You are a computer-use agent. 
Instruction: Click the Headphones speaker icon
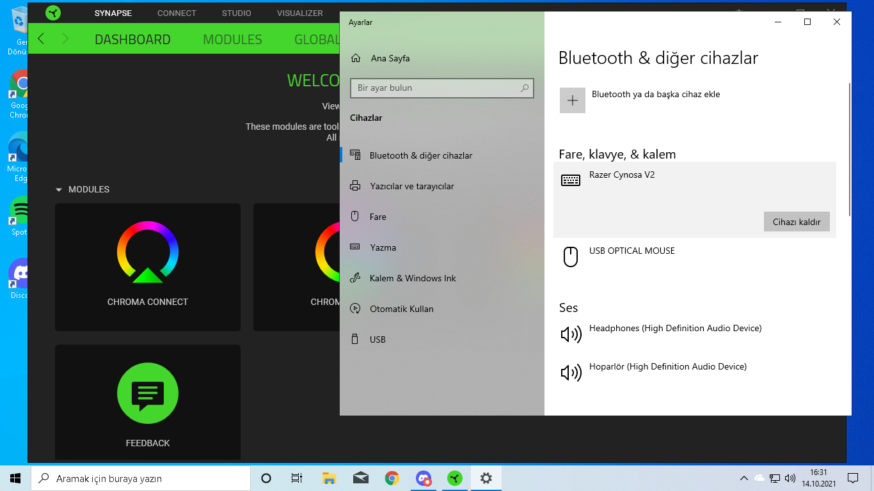[571, 334]
